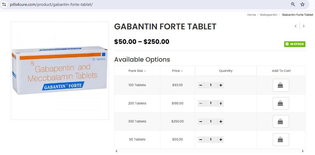Add 50 Tablets pack to cart
This screenshot has width=315, height=155.
(281, 140)
